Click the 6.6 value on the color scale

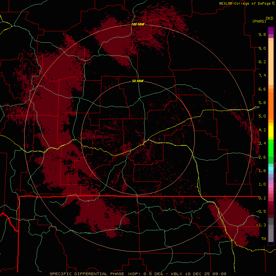click(x=262, y=89)
